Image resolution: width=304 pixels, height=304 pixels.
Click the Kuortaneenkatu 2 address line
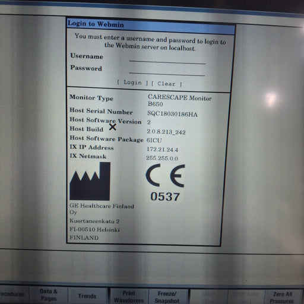[x=94, y=221]
